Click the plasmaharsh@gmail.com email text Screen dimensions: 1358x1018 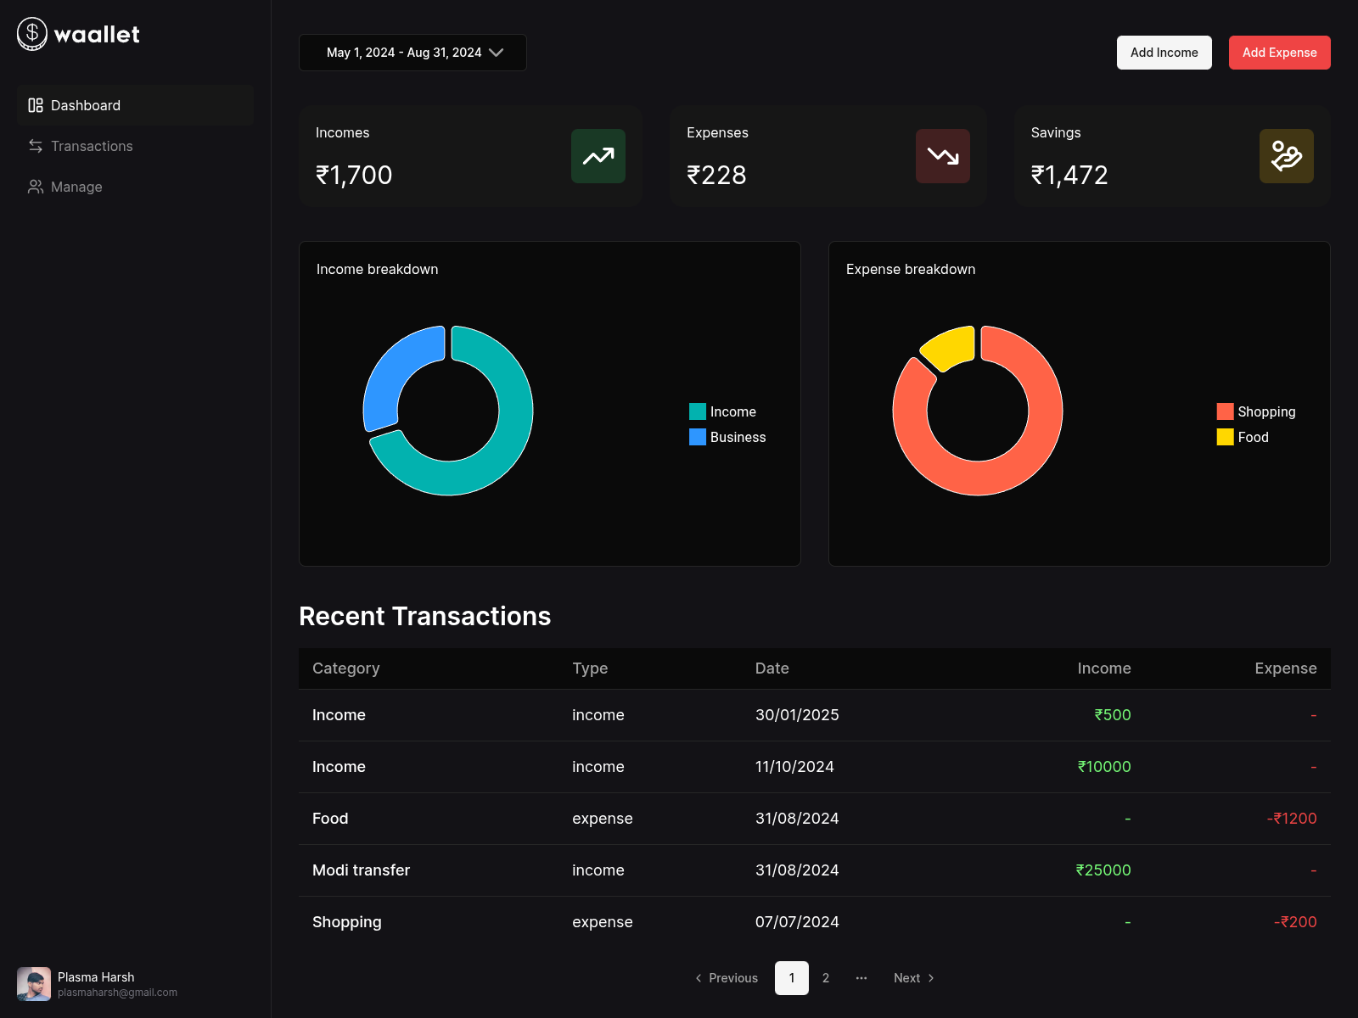[x=117, y=993]
